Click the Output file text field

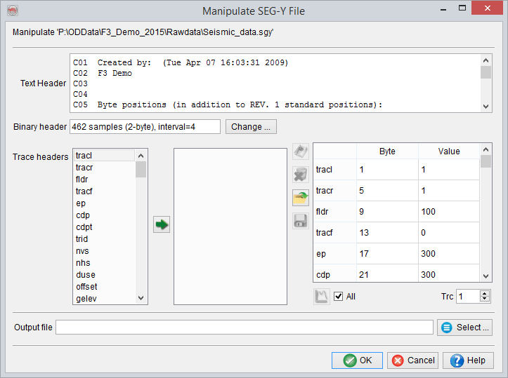[x=245, y=328]
